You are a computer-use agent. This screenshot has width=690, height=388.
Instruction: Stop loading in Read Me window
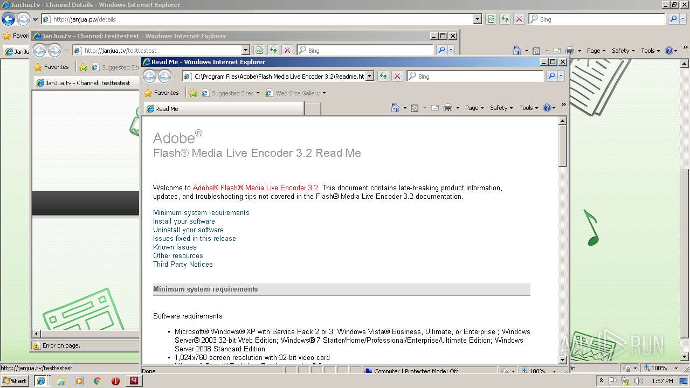[397, 76]
